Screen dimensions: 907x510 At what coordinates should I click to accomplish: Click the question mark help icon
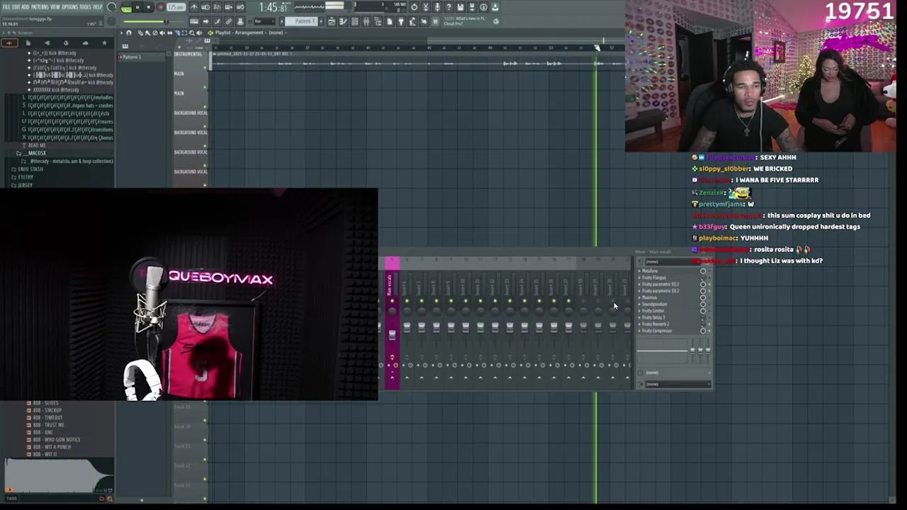pyautogui.click(x=449, y=7)
